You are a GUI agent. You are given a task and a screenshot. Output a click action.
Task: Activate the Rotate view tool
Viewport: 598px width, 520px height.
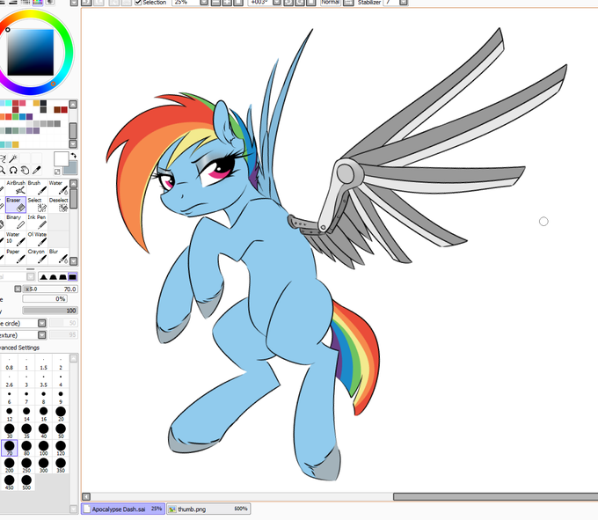coord(13,170)
